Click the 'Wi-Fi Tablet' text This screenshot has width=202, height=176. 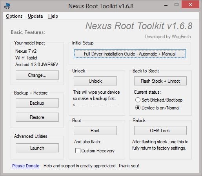tap(26, 58)
